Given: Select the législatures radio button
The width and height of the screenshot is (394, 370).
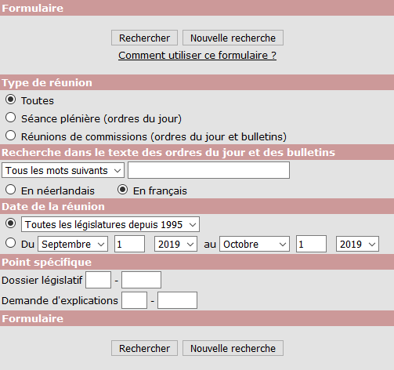Looking at the screenshot, I should (x=11, y=223).
